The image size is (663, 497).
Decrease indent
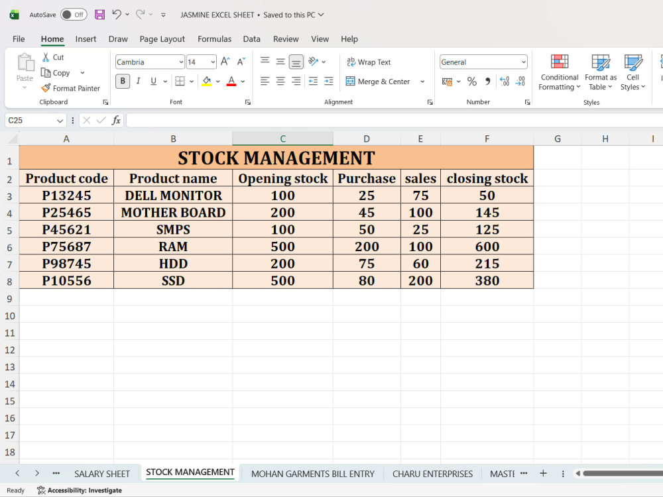313,81
